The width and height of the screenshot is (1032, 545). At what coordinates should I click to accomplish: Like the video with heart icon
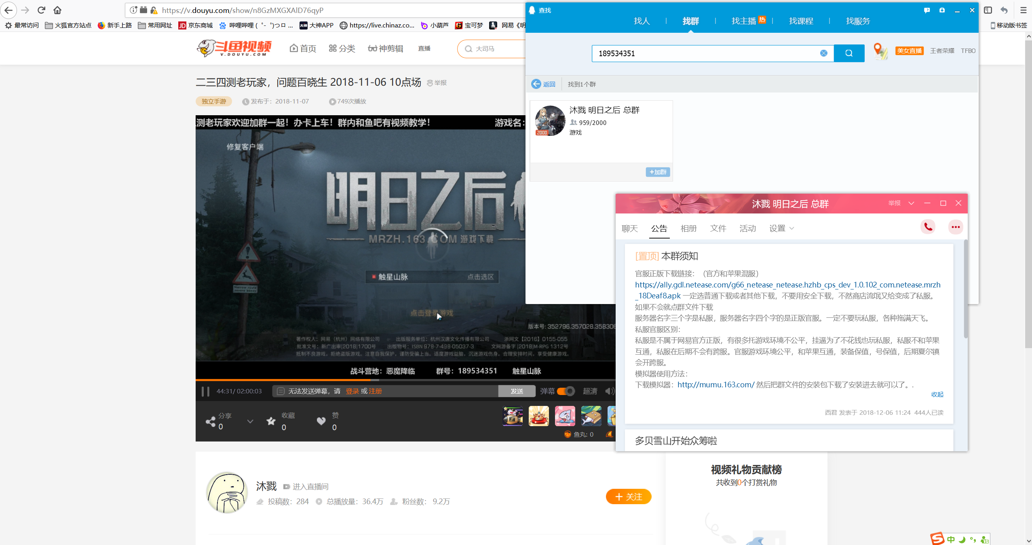pos(321,421)
